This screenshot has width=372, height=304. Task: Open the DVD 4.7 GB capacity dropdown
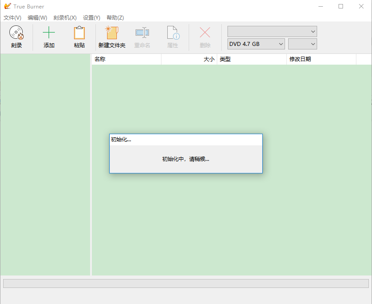[256, 44]
